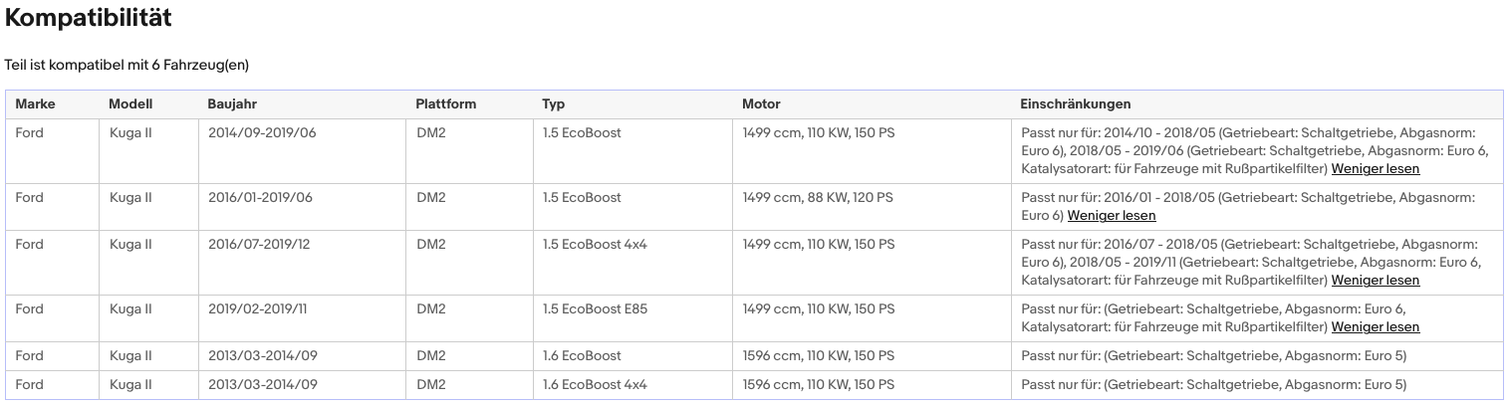Click 'Weniger lesen' in the 2014/09-2019/06 row

[x=1376, y=169]
